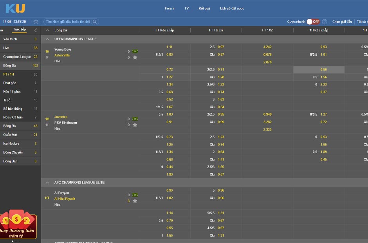Viewport: 368px width, 243px height.
Task: Select Bóng Đá in the sidebar
Action: tap(20, 65)
